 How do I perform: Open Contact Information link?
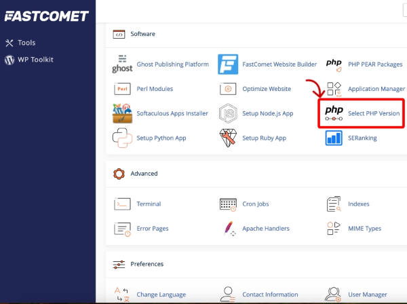click(270, 294)
